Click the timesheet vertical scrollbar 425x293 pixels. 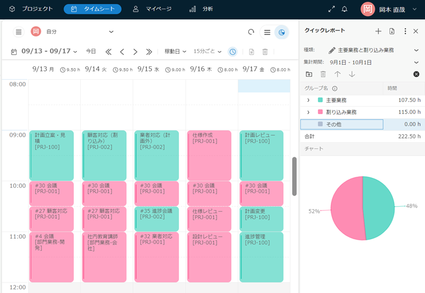(x=294, y=176)
